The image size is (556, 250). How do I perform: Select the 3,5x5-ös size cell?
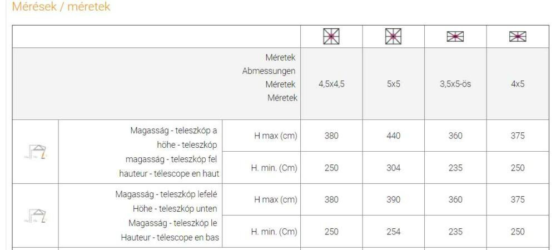(456, 84)
